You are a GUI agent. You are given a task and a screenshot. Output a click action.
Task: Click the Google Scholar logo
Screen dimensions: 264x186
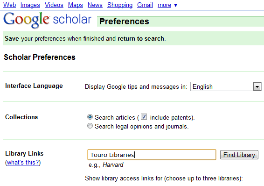[x=47, y=20]
